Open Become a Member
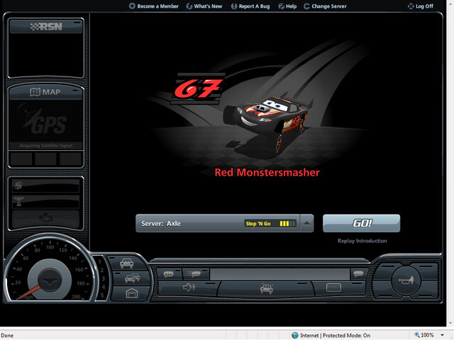 pyautogui.click(x=153, y=6)
